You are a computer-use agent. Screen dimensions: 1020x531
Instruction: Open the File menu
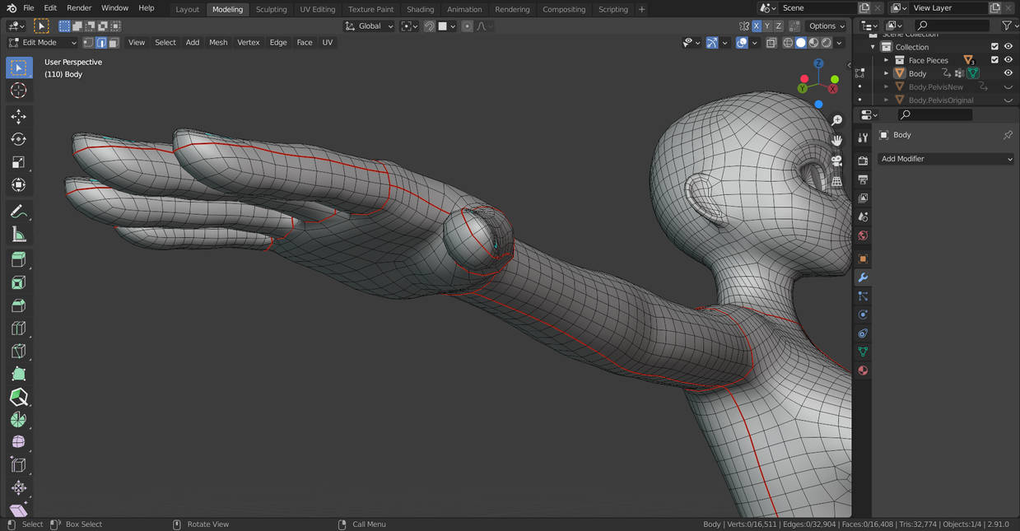click(29, 8)
